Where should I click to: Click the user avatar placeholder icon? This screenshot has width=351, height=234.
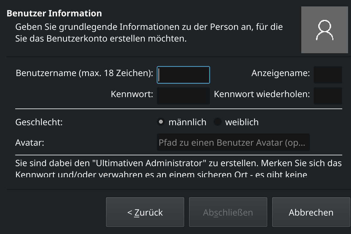[x=325, y=30]
